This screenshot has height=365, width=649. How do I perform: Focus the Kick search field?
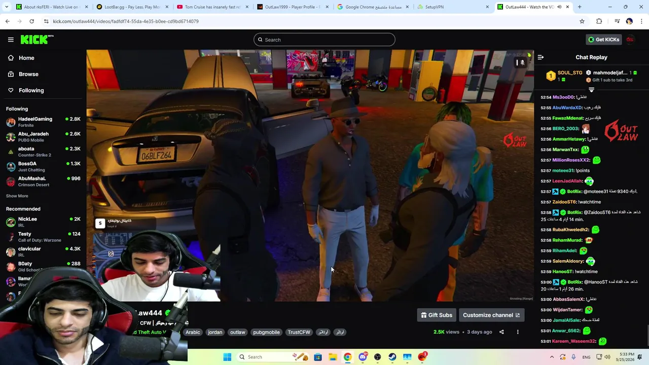[324, 40]
